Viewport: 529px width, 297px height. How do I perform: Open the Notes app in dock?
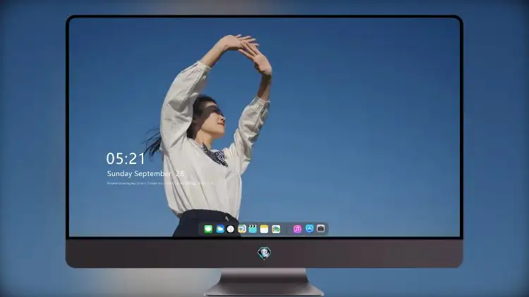pos(264,229)
